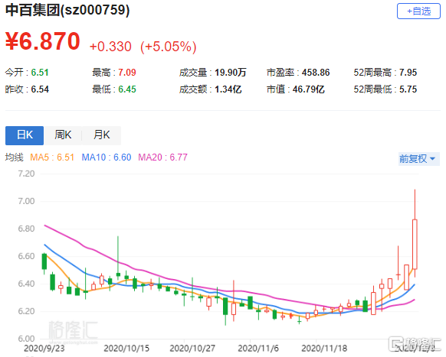Switch to the 周K weekly chart tab

63,135
